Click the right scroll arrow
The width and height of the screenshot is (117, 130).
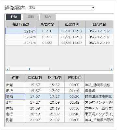point(111,69)
